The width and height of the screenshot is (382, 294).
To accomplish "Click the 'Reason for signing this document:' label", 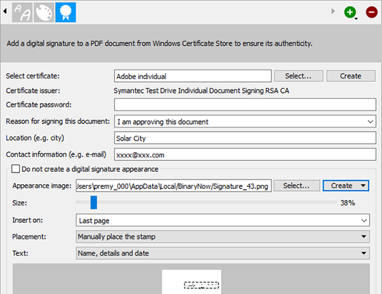I will click(x=58, y=121).
